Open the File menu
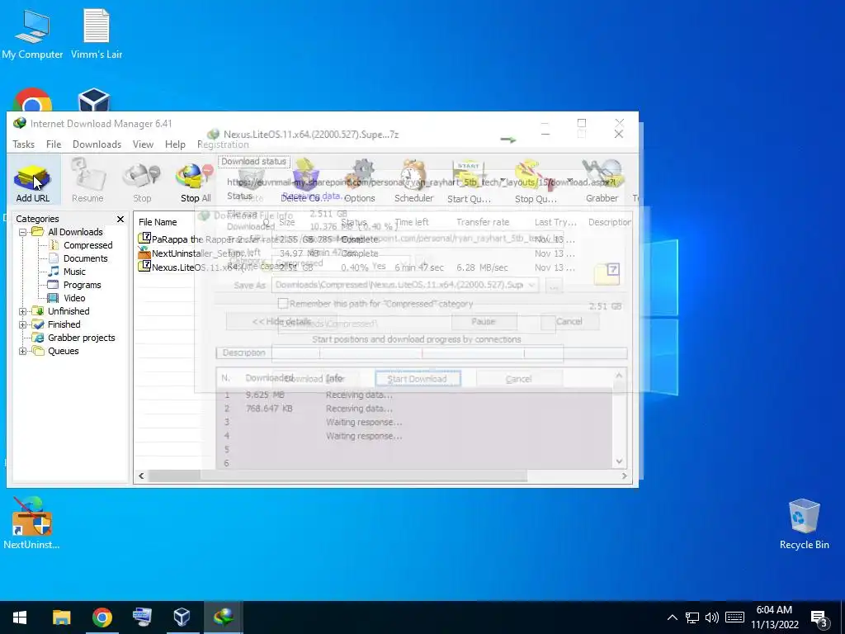845x634 pixels. click(54, 144)
